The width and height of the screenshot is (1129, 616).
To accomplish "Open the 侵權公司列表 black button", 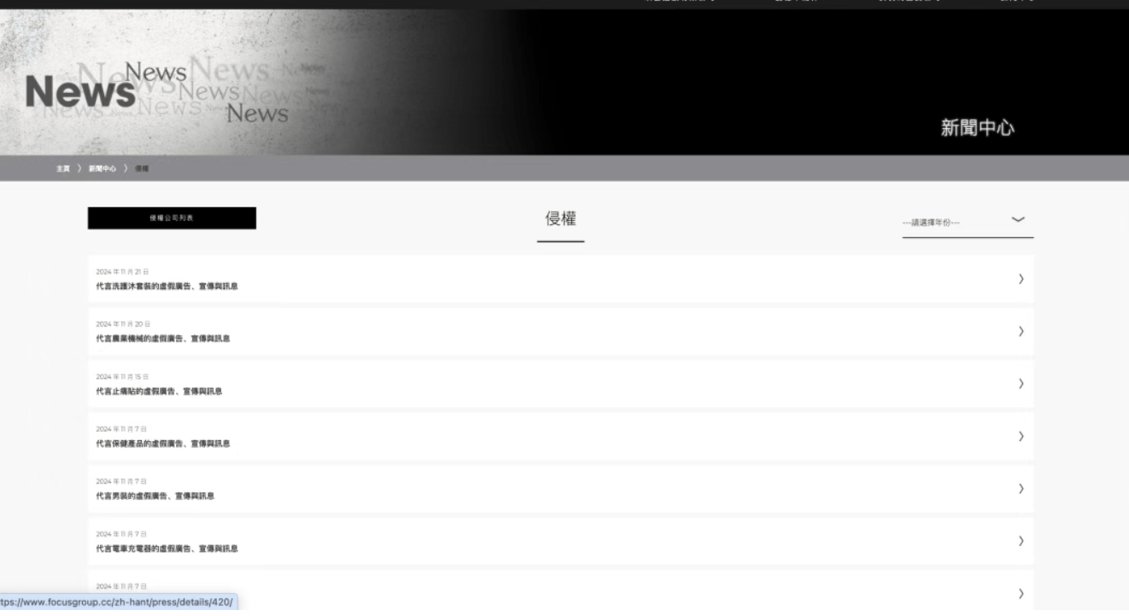I will (x=172, y=218).
